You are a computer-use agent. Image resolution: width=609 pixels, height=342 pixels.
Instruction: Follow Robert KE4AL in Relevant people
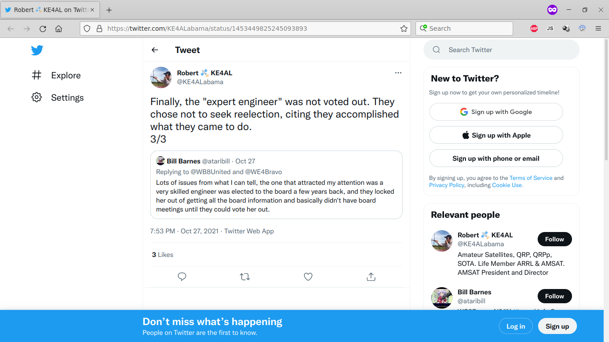tap(554, 239)
